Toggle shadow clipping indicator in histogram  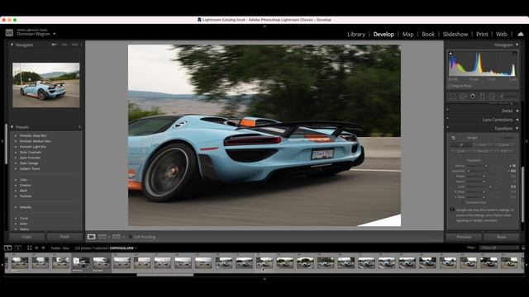coord(450,53)
